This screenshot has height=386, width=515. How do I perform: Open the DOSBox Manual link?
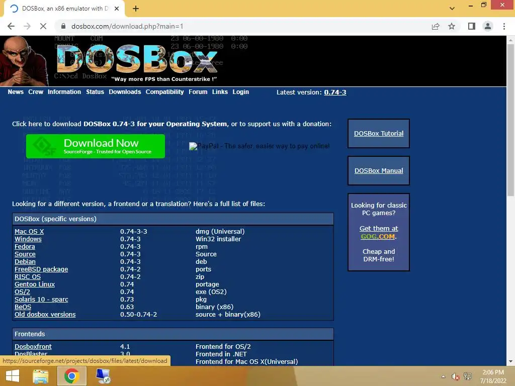(x=379, y=171)
